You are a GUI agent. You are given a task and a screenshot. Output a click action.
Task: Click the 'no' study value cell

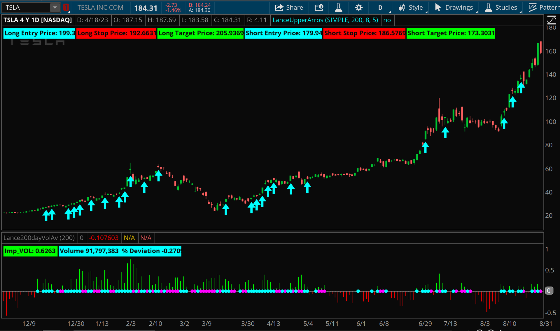click(x=387, y=20)
